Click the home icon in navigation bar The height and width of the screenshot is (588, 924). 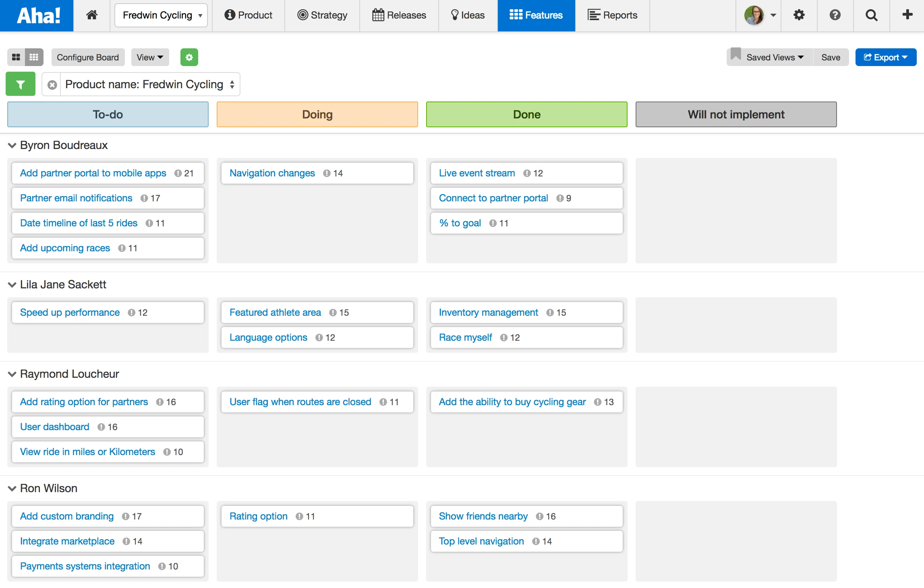point(92,15)
